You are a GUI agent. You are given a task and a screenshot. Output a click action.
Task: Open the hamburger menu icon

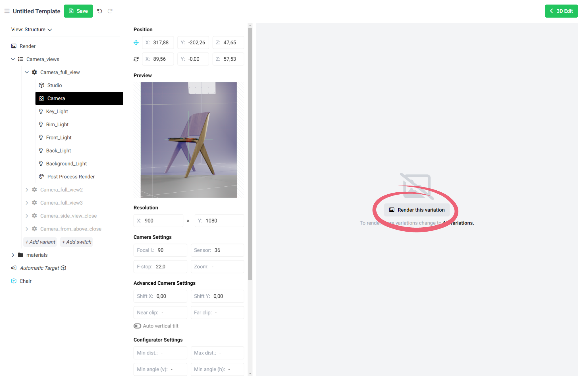(x=7, y=11)
